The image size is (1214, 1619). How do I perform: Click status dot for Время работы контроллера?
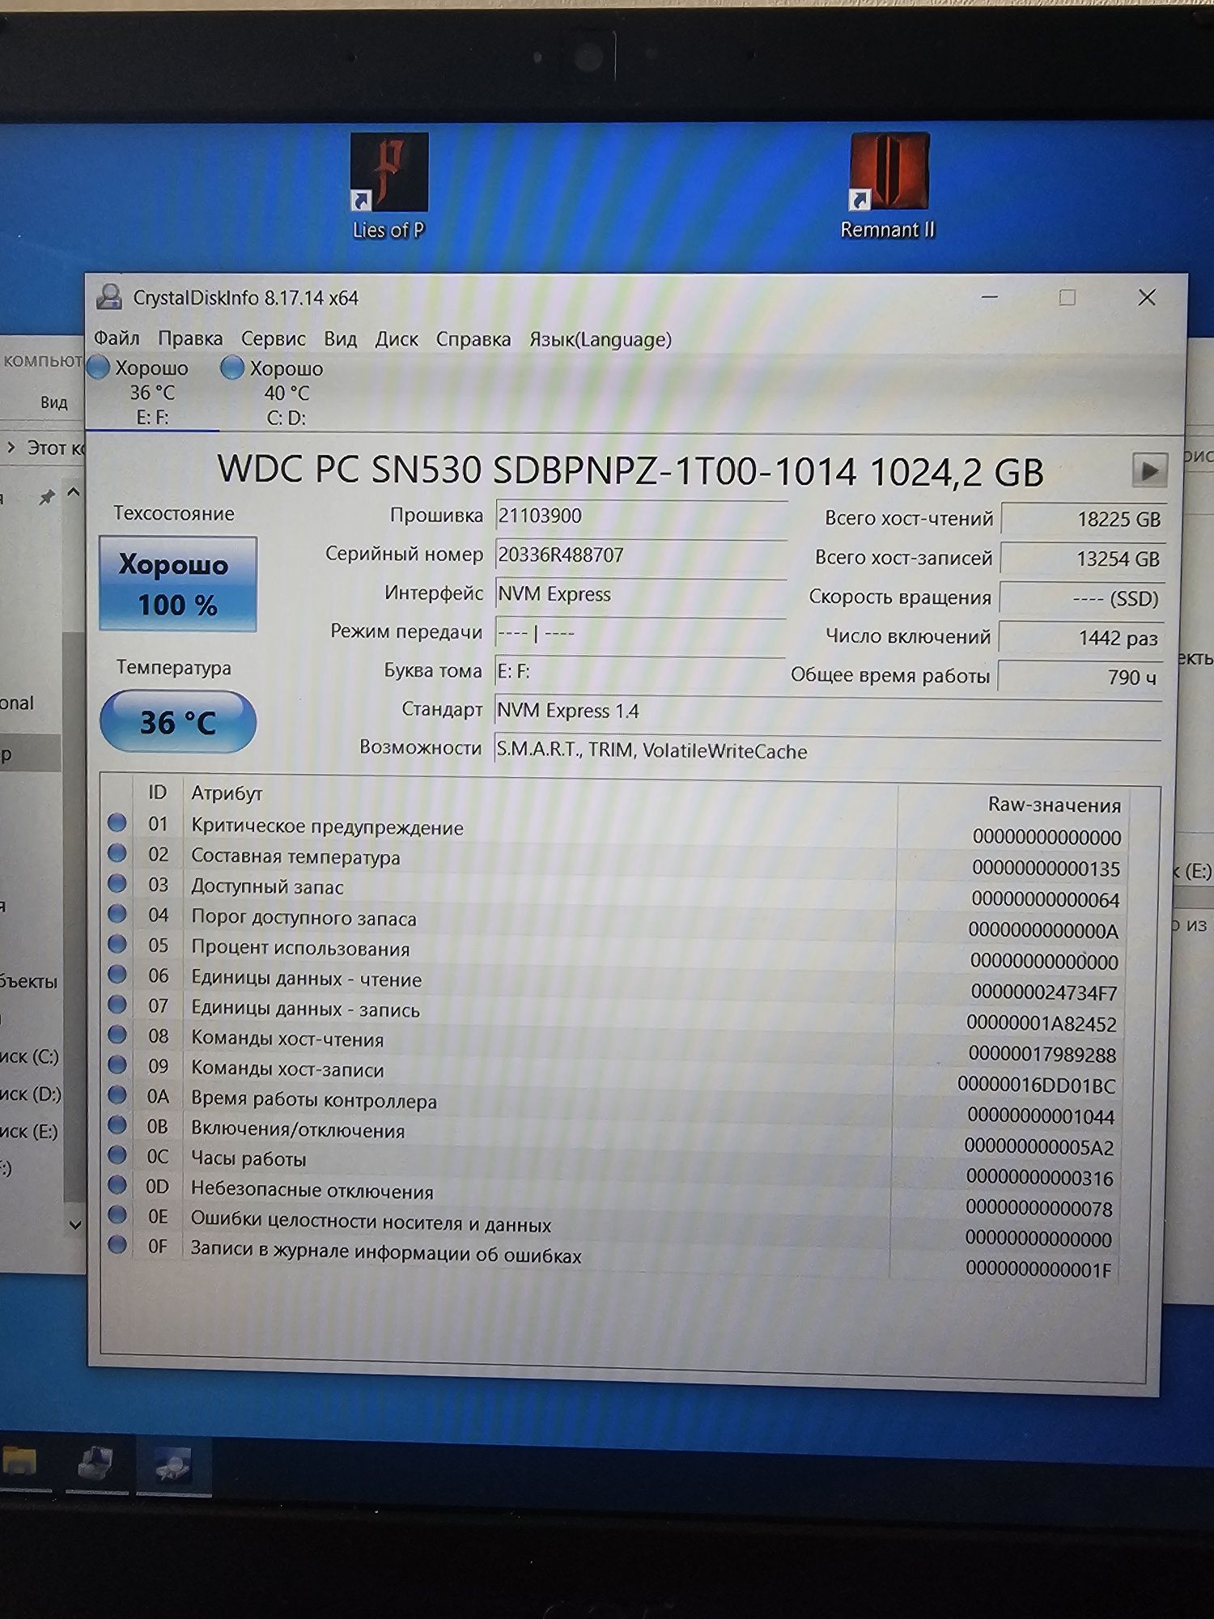[117, 1094]
